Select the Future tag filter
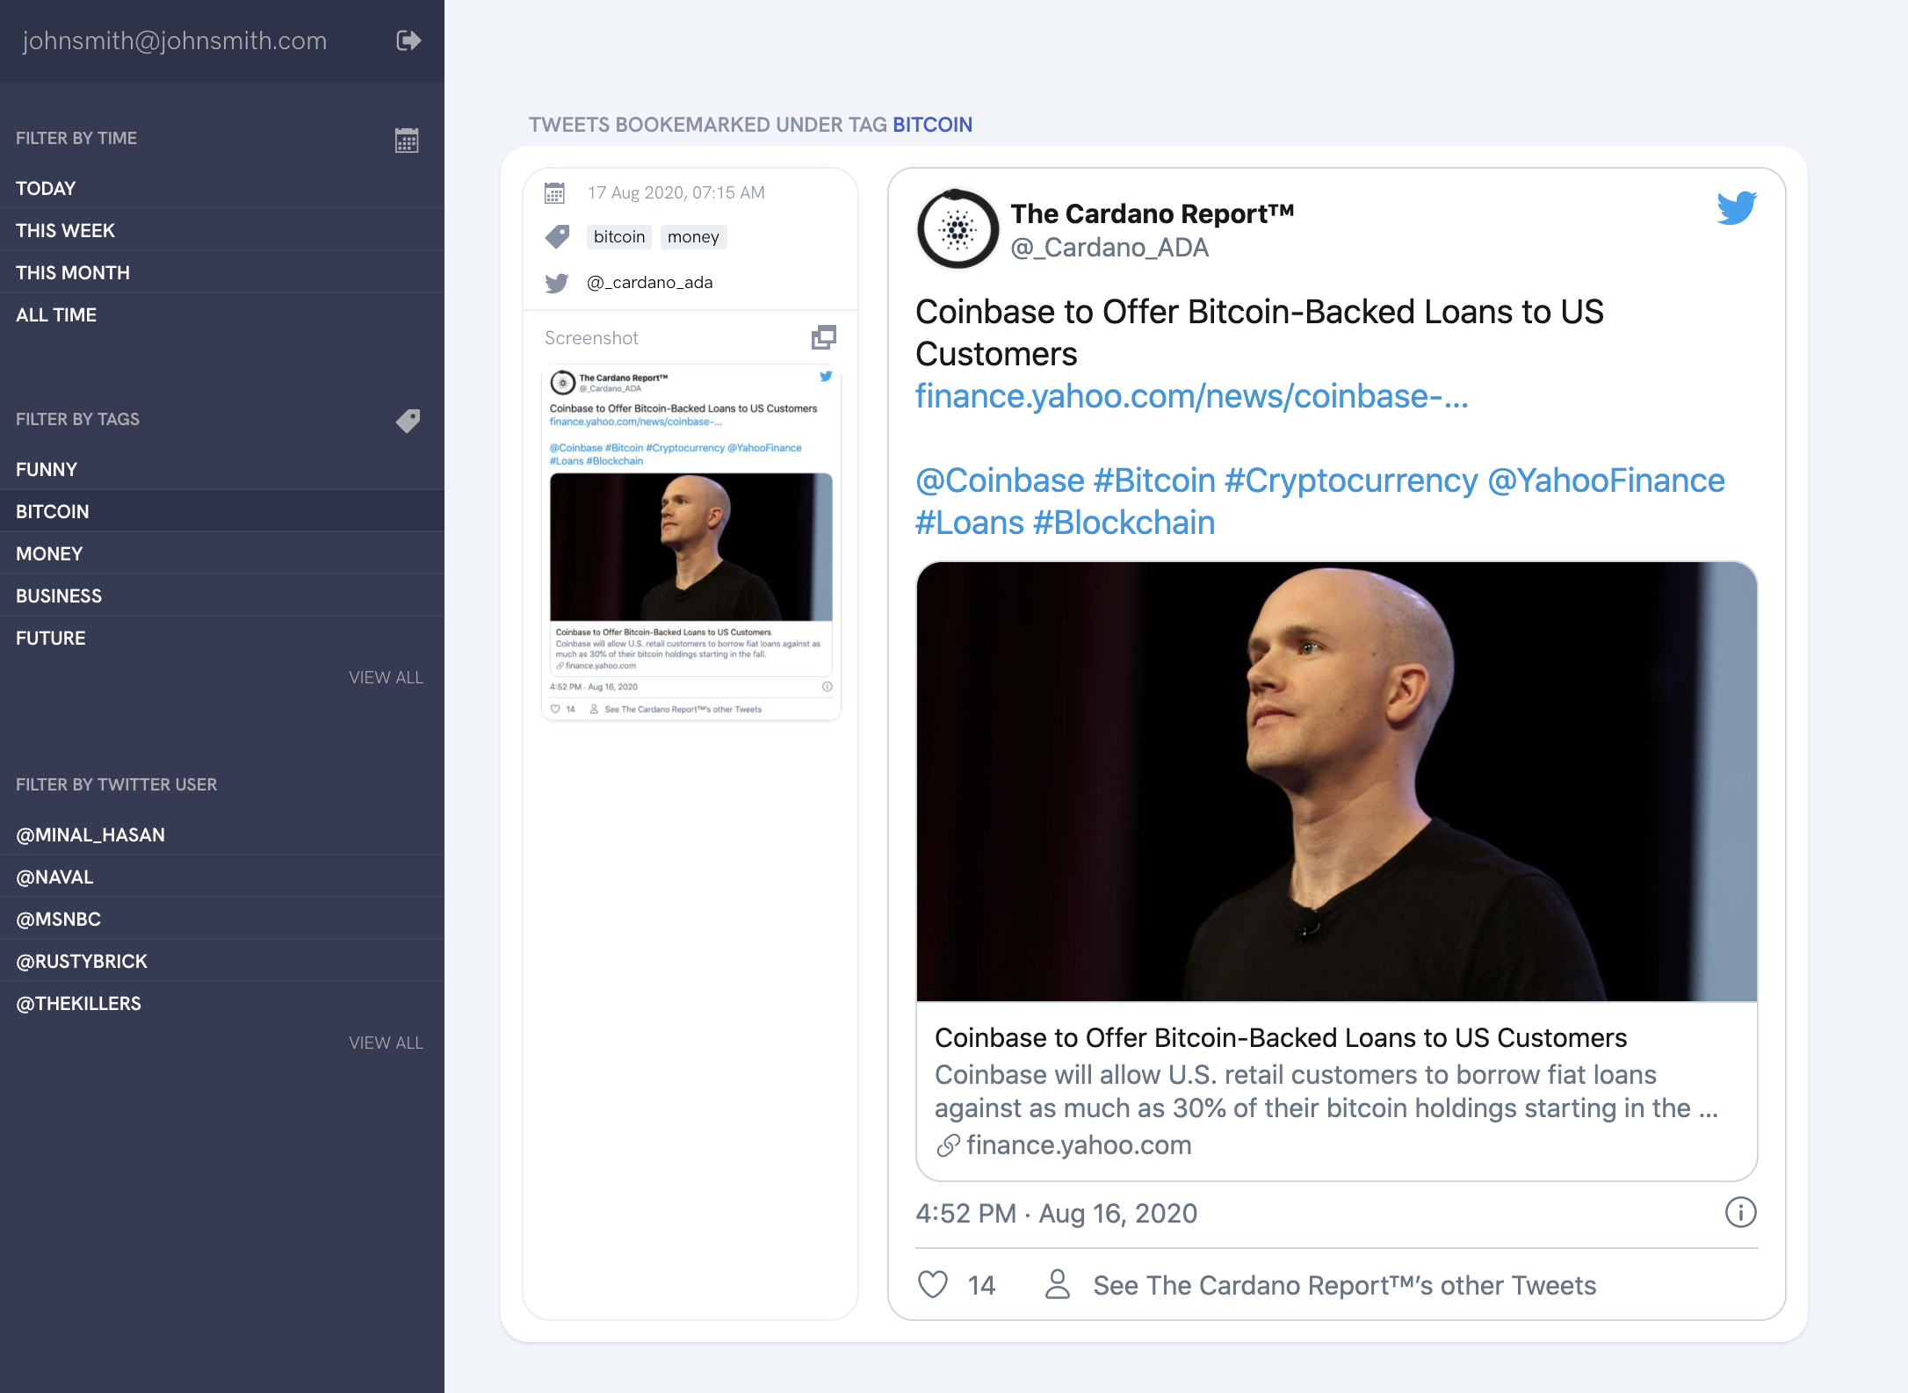 (x=222, y=638)
